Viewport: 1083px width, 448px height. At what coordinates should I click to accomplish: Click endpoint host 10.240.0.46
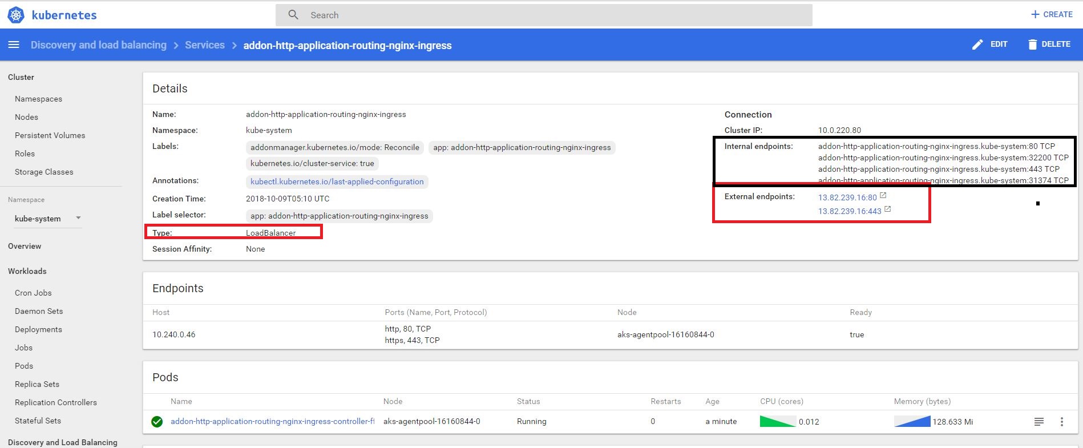[x=173, y=334]
